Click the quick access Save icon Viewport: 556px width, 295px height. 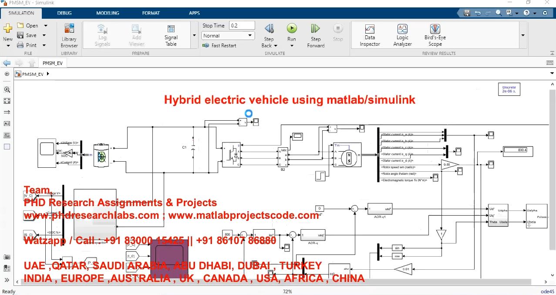pos(467,13)
